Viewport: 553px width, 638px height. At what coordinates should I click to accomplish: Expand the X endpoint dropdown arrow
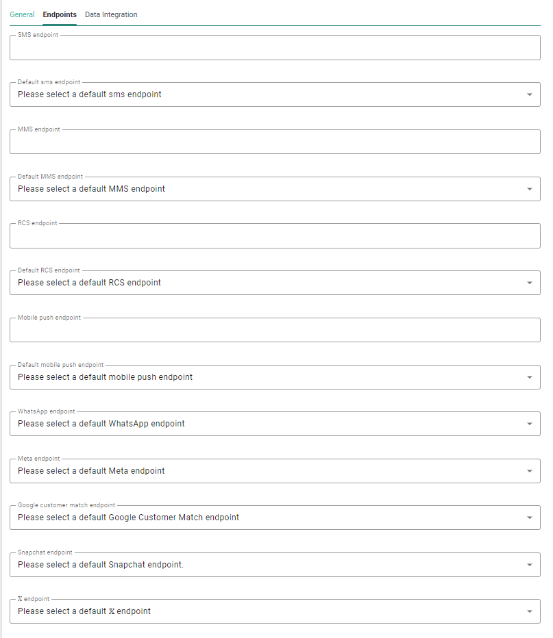click(x=529, y=611)
